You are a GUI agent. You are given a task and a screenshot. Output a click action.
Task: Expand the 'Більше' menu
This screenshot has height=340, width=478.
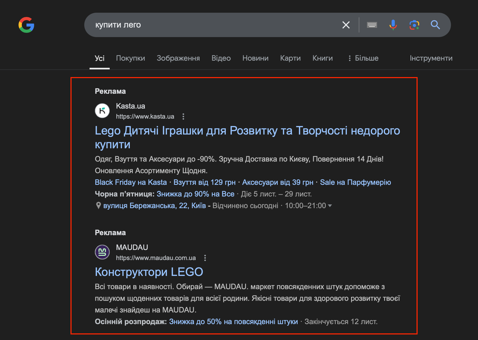click(363, 58)
